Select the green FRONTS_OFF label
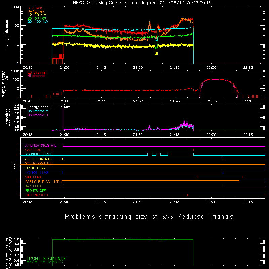Screen dimensions: 269x269 tap(36, 191)
